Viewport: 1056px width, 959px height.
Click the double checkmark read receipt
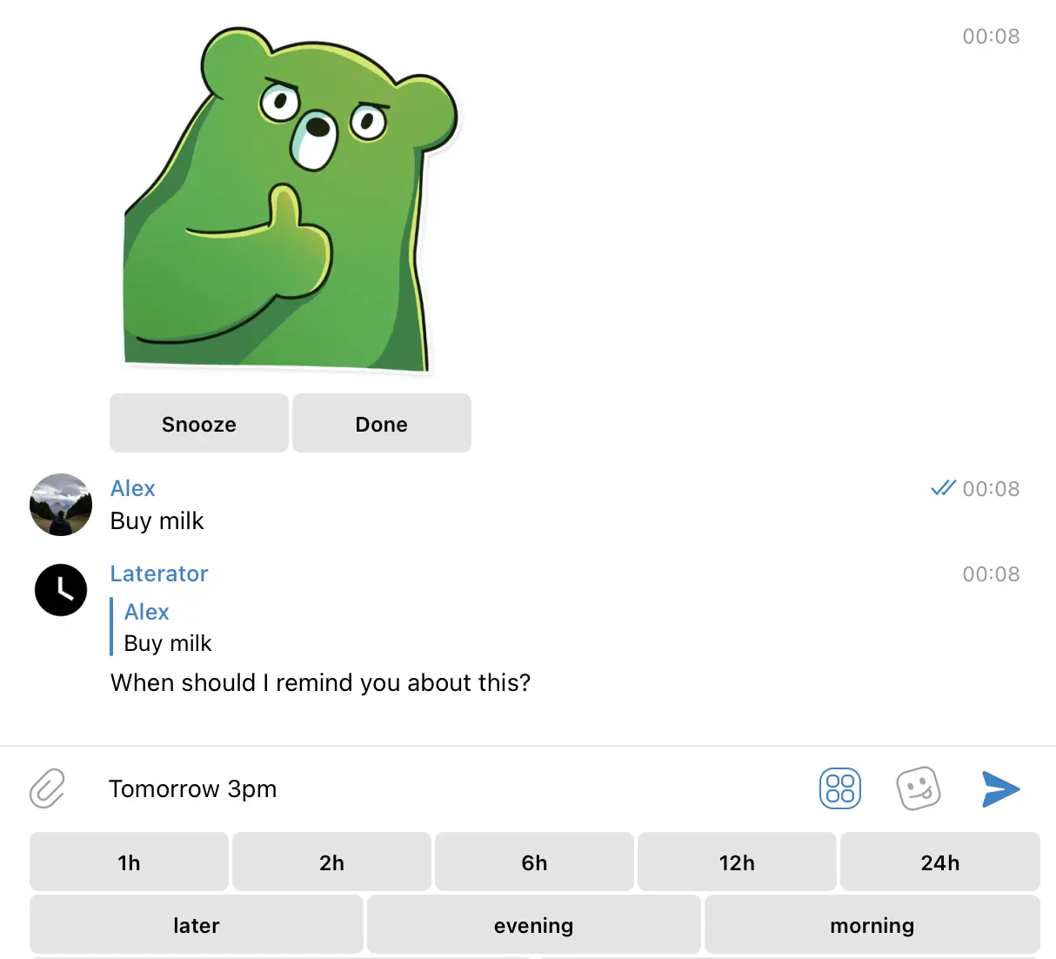pyautogui.click(x=943, y=488)
